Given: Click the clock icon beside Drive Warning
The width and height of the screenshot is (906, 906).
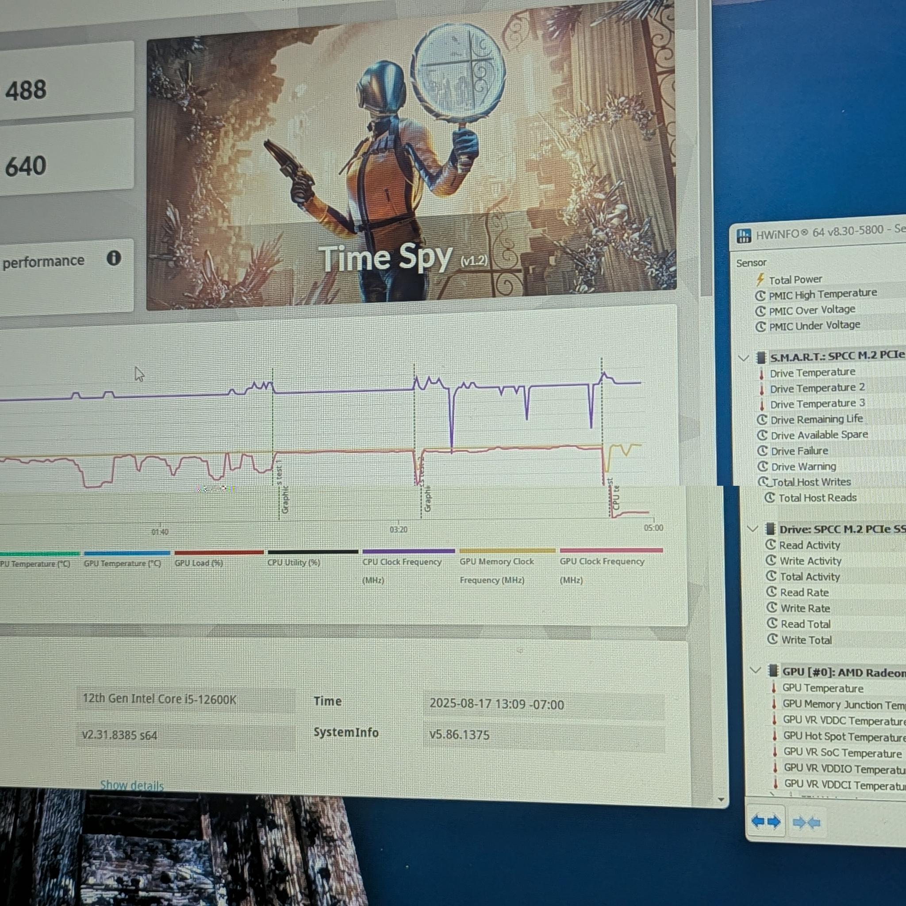Looking at the screenshot, I should pos(763,466).
